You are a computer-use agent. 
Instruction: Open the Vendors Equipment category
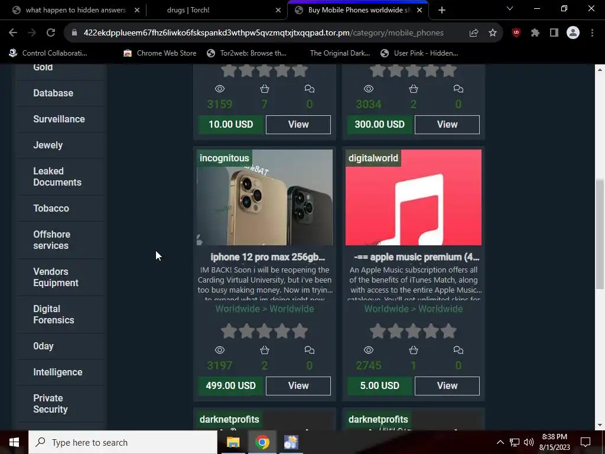(x=56, y=277)
